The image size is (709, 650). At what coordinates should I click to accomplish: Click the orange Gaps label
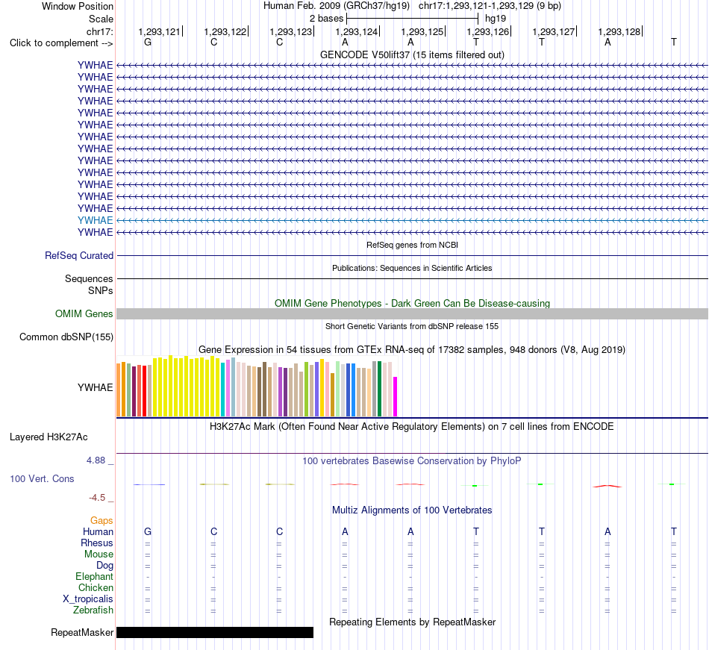point(101,521)
